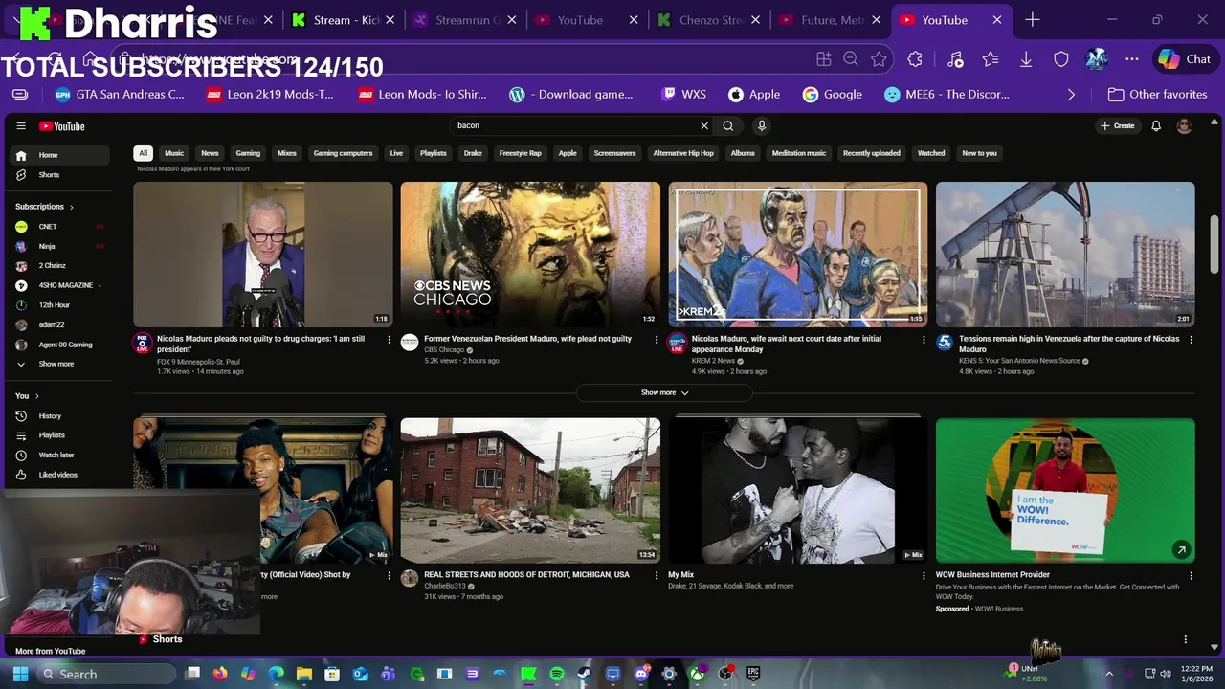The image size is (1225, 689).
Task: Open browser favorites list icon
Action: point(991,59)
